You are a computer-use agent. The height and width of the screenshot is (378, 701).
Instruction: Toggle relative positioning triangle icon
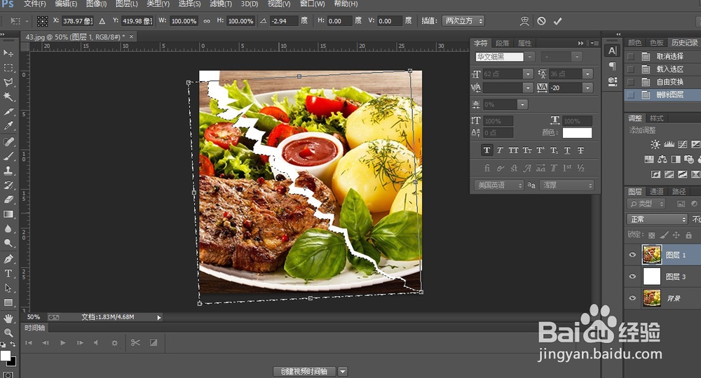tap(102, 21)
